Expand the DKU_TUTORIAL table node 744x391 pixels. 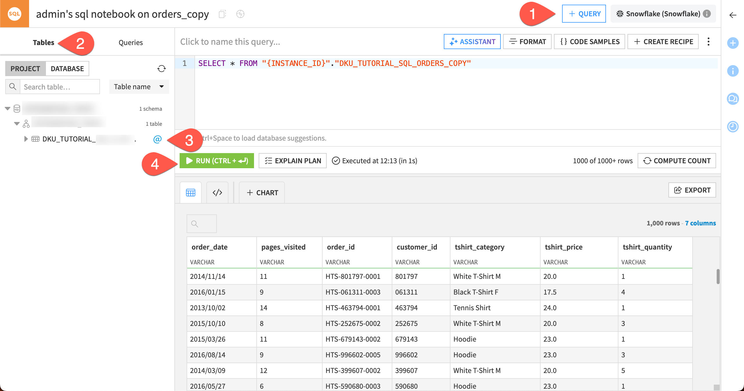26,139
